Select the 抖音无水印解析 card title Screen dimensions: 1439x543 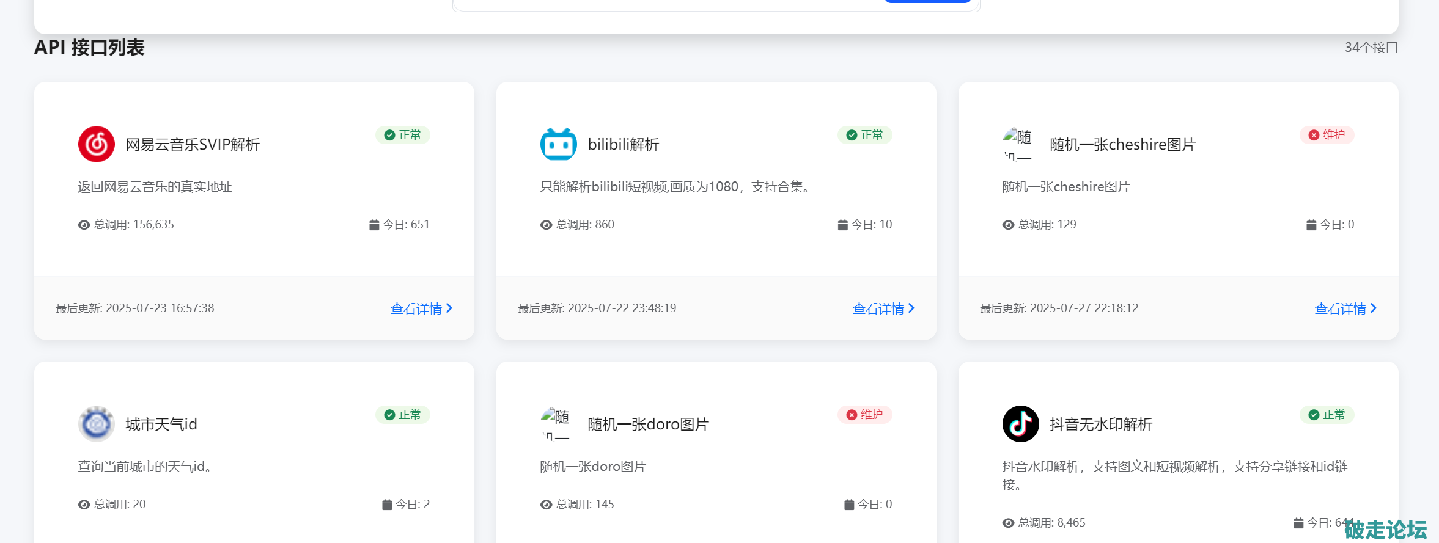click(1101, 425)
